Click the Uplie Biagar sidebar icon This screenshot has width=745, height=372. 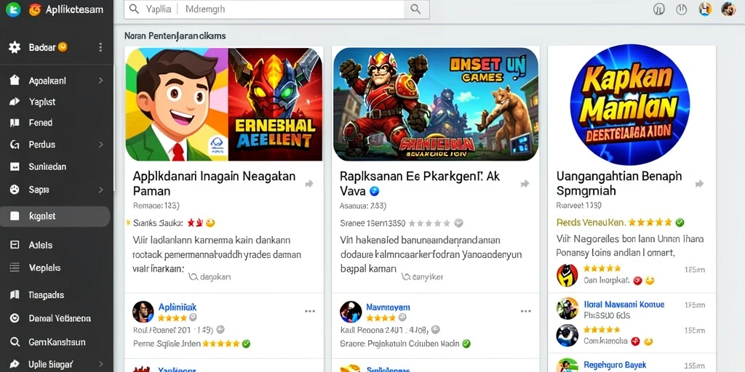[x=15, y=365]
